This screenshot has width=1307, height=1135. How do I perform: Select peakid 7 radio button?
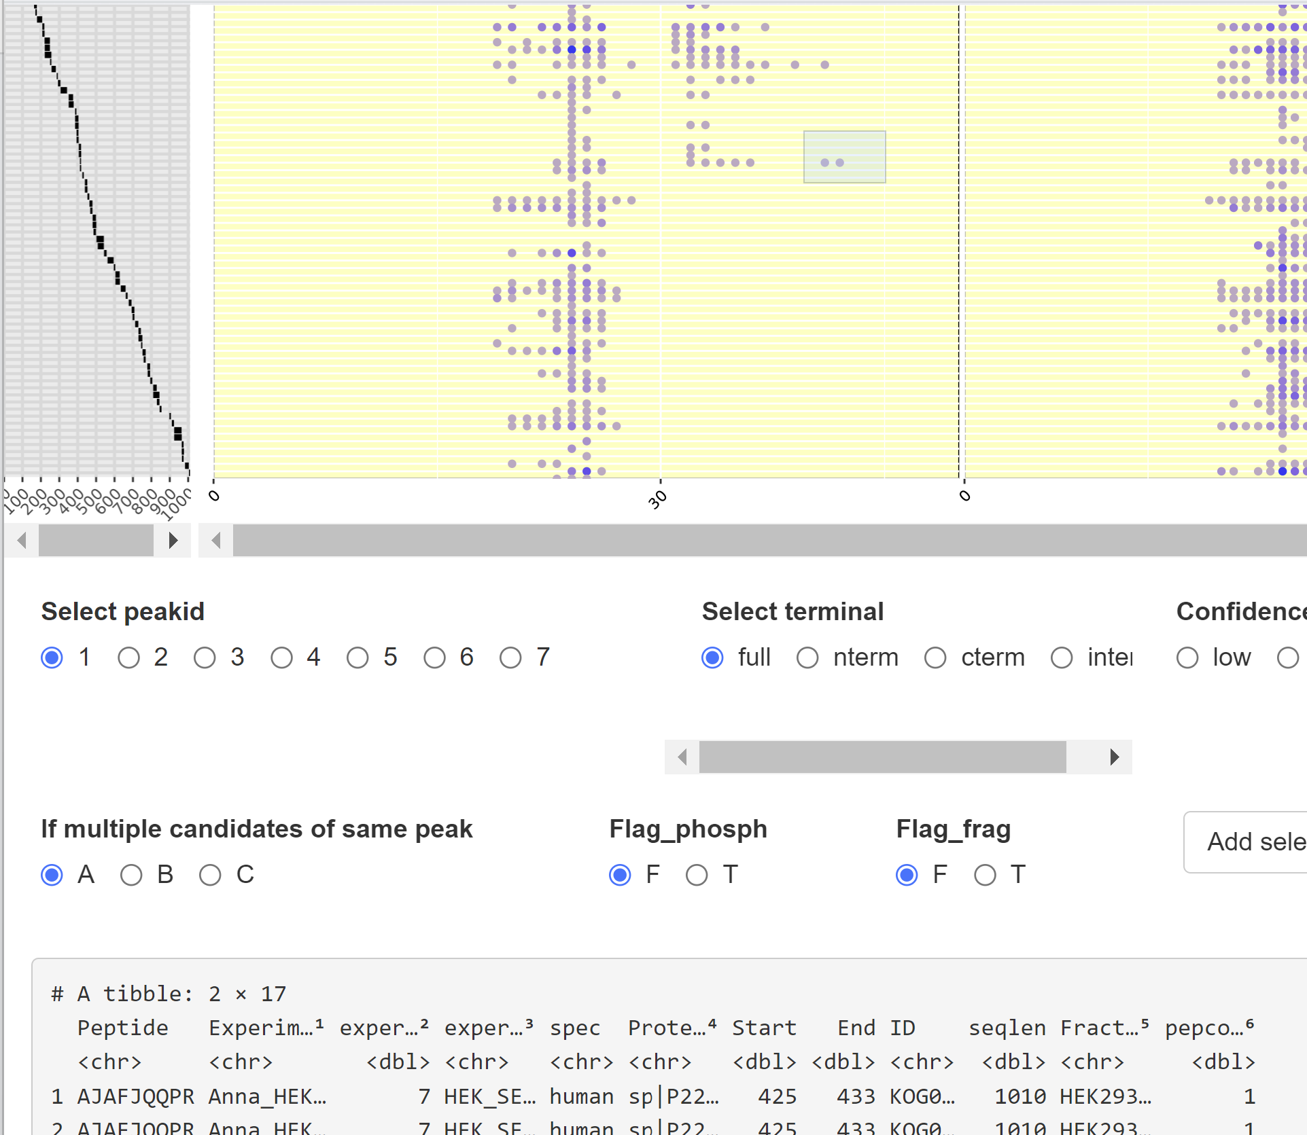point(510,657)
